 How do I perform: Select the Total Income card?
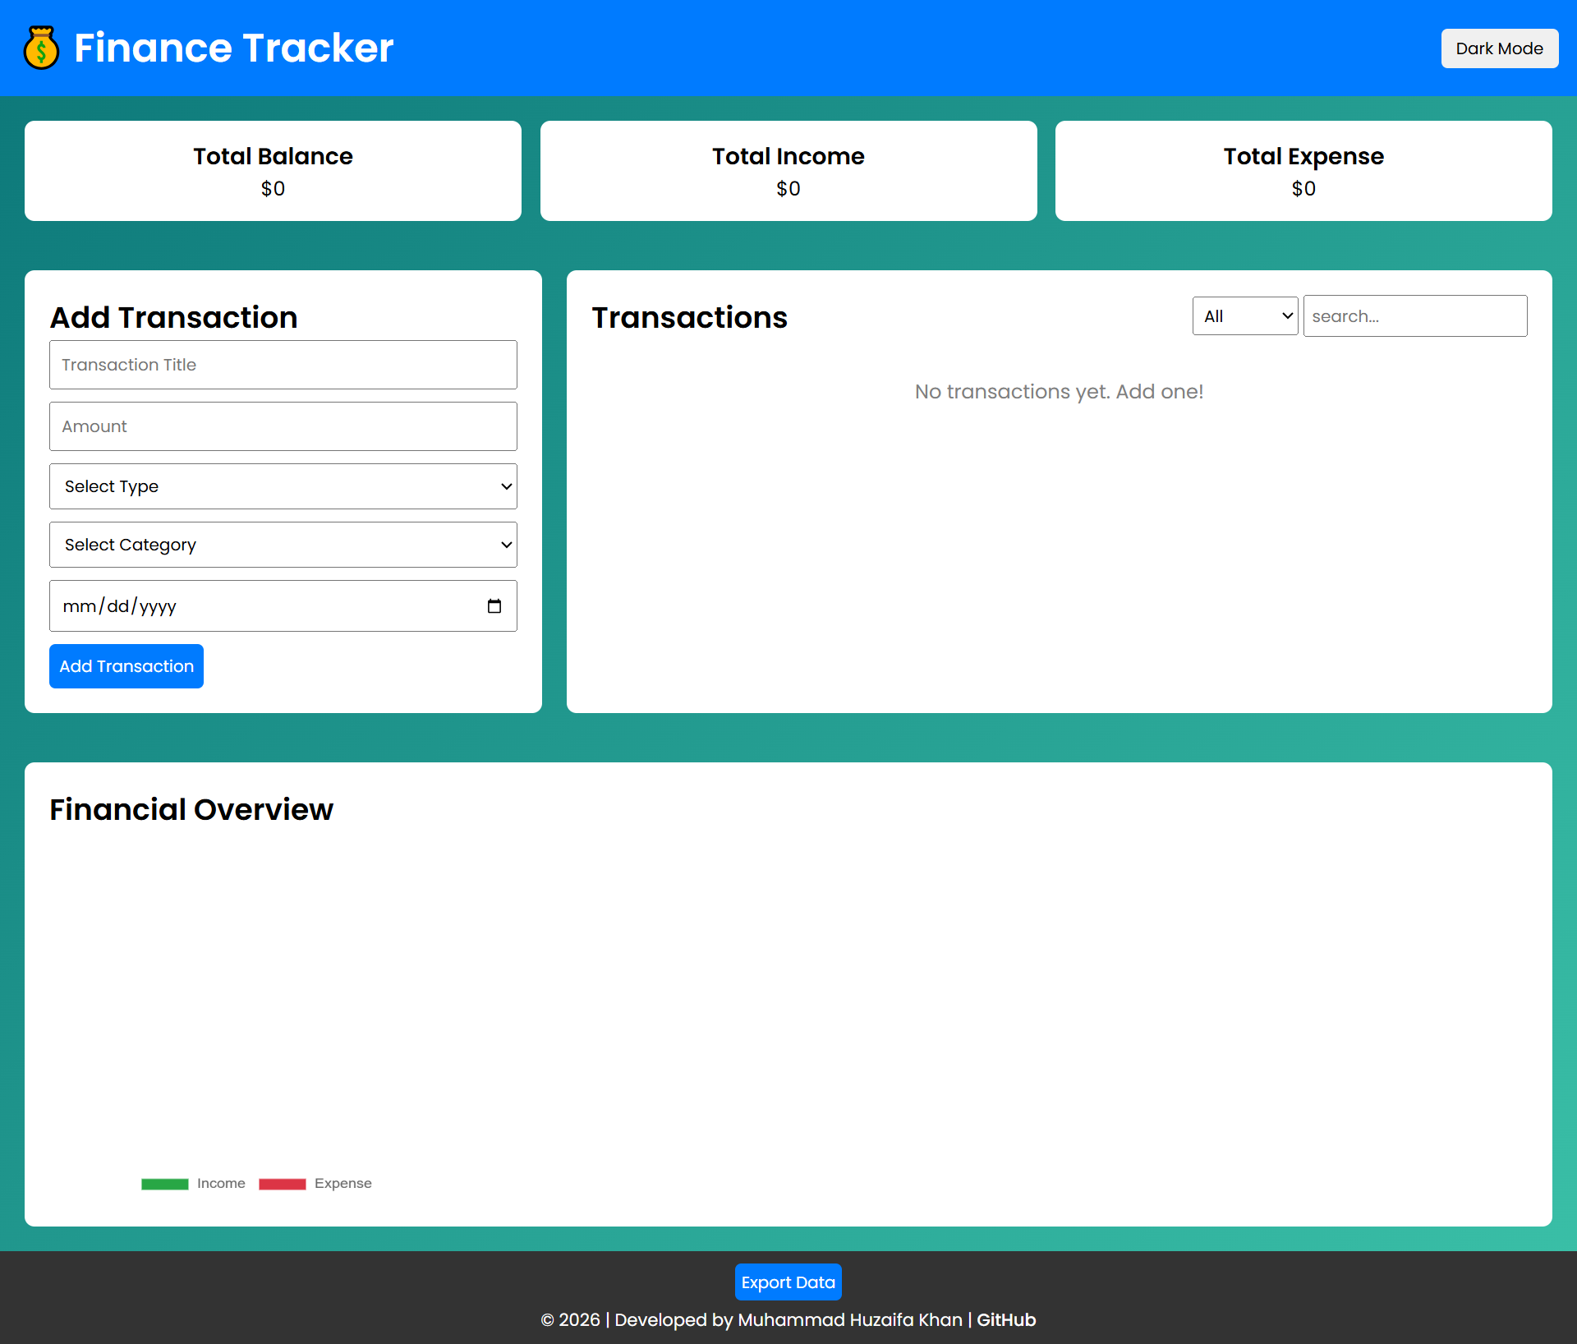(788, 171)
